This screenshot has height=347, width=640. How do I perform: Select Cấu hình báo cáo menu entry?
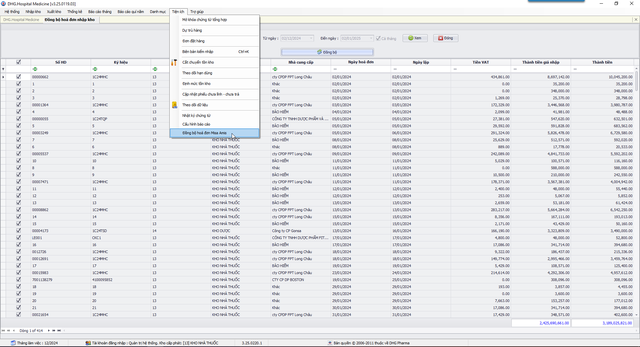[x=214, y=124]
